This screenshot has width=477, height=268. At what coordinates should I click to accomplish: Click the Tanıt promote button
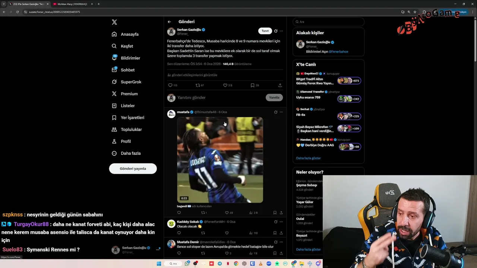pyautogui.click(x=265, y=31)
